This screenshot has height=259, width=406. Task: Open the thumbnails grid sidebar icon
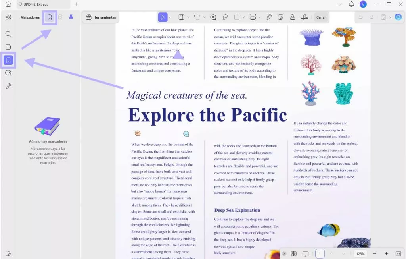[x=8, y=17]
